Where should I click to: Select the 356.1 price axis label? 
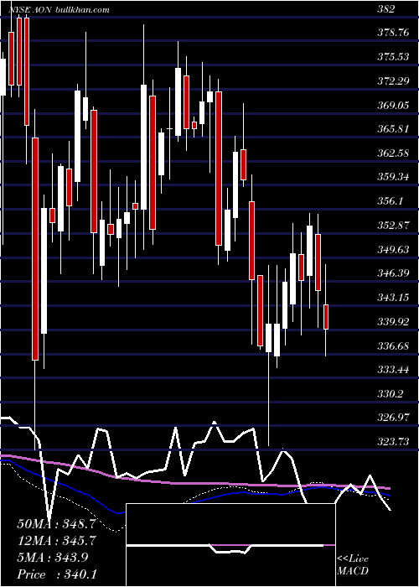[390, 201]
